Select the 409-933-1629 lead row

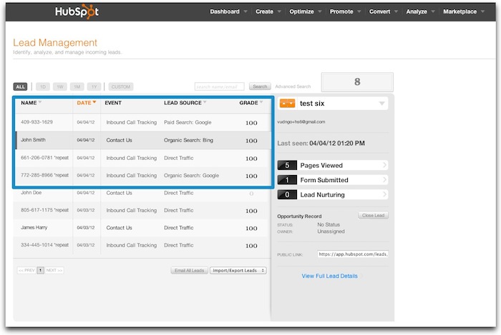(142, 122)
